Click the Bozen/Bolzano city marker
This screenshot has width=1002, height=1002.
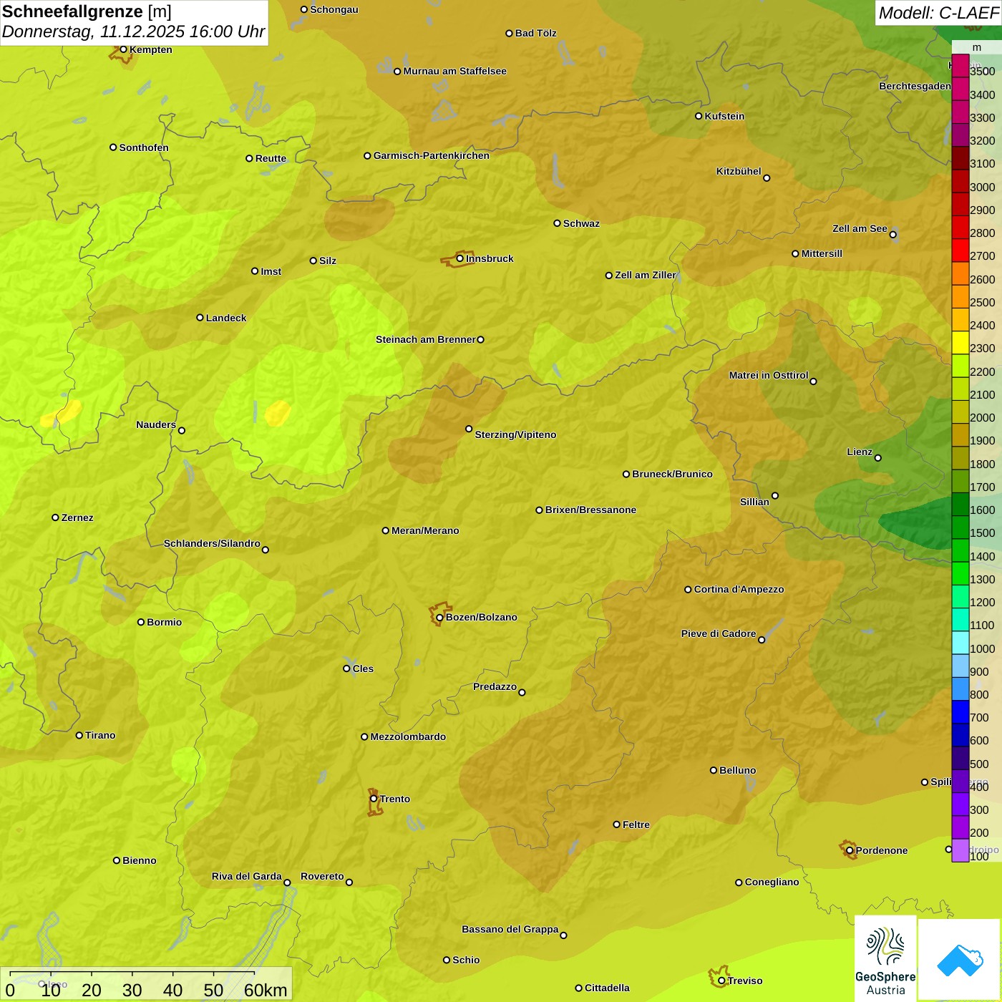point(439,617)
